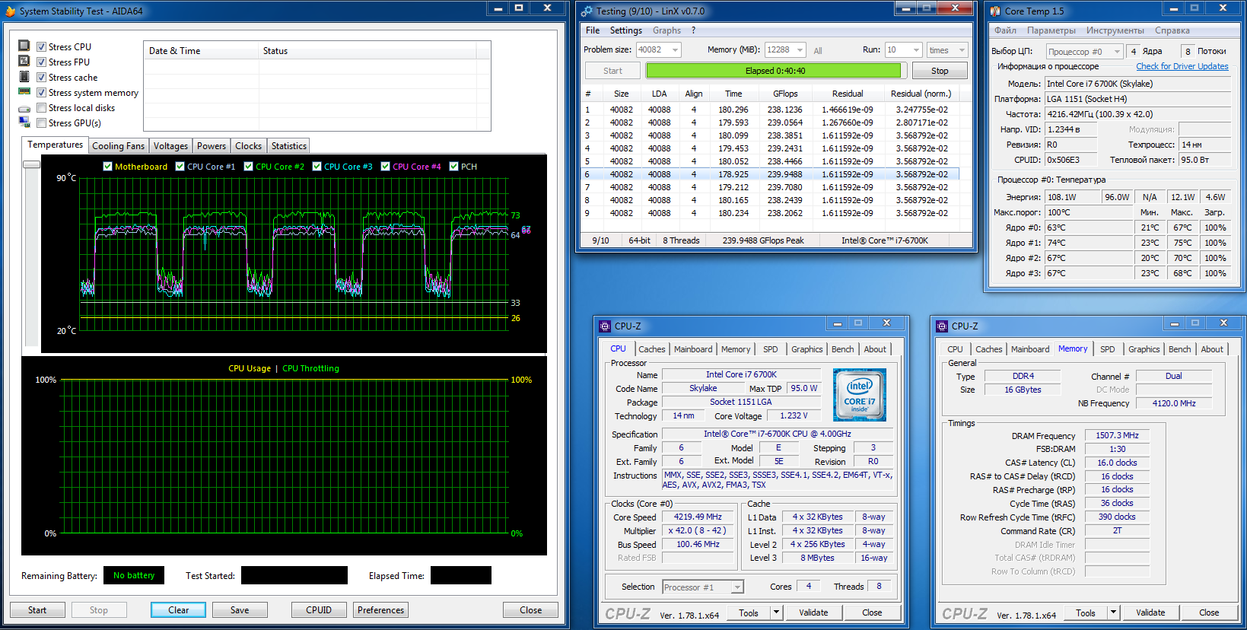Click the chip icon beside Stress CPU
The height and width of the screenshot is (630, 1247).
point(24,46)
